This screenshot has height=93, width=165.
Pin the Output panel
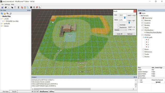[x=134, y=77]
